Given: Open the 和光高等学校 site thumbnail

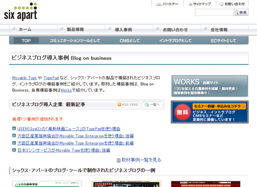Looking at the screenshot, I should pos(47,184).
